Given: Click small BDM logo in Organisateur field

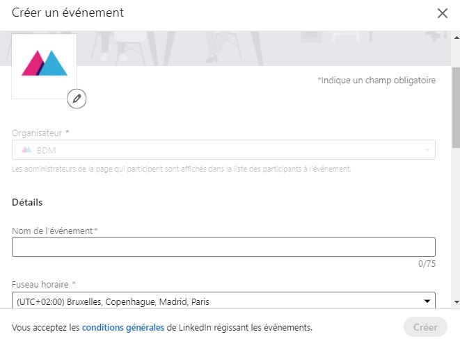Looking at the screenshot, I should pos(26,150).
